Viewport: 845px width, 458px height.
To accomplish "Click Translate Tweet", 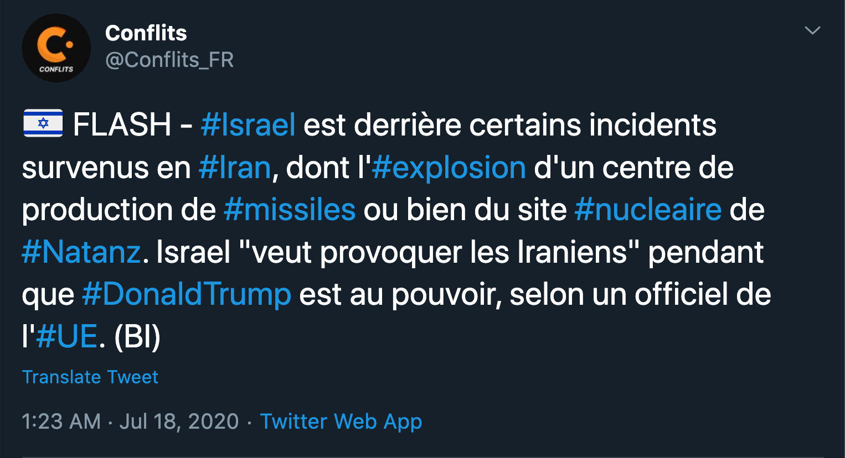I will pyautogui.click(x=90, y=377).
